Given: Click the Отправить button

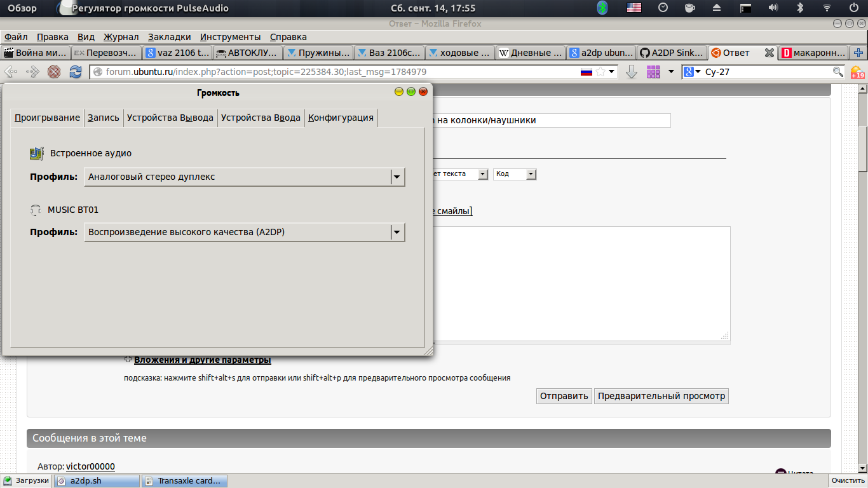Looking at the screenshot, I should (x=564, y=396).
